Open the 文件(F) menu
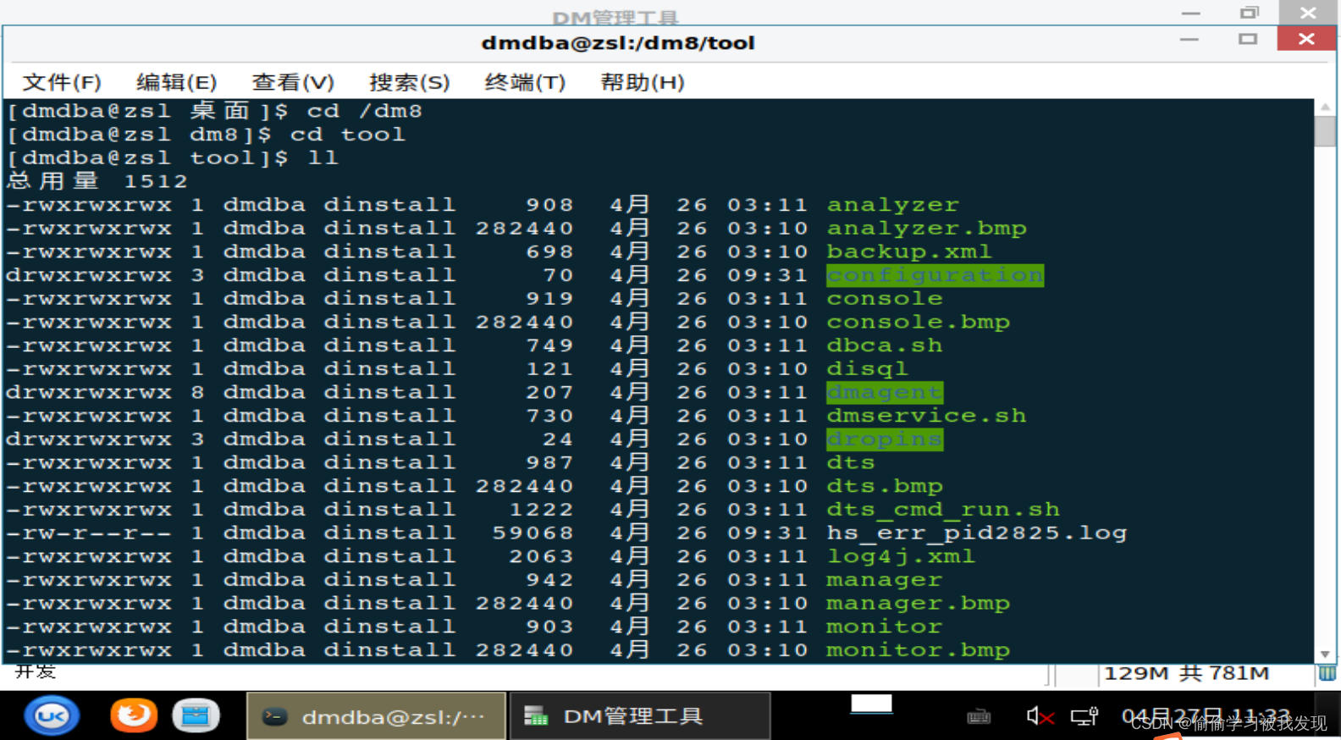The width and height of the screenshot is (1341, 740). [62, 82]
